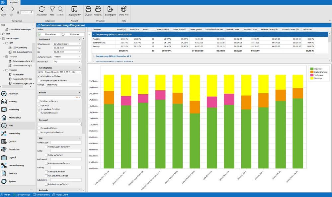Open the Excel-Export icon
The image size is (332, 197).
110,9
